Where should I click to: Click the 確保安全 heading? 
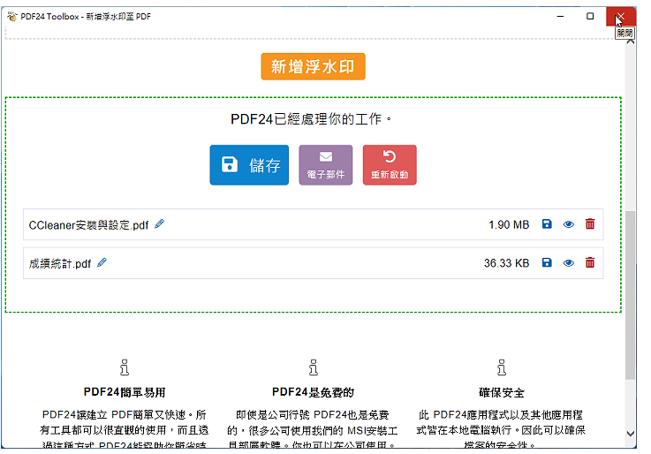pos(502,392)
